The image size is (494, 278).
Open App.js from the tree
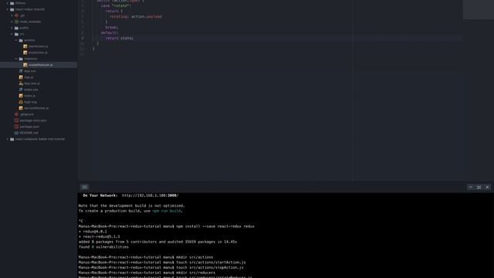click(29, 77)
